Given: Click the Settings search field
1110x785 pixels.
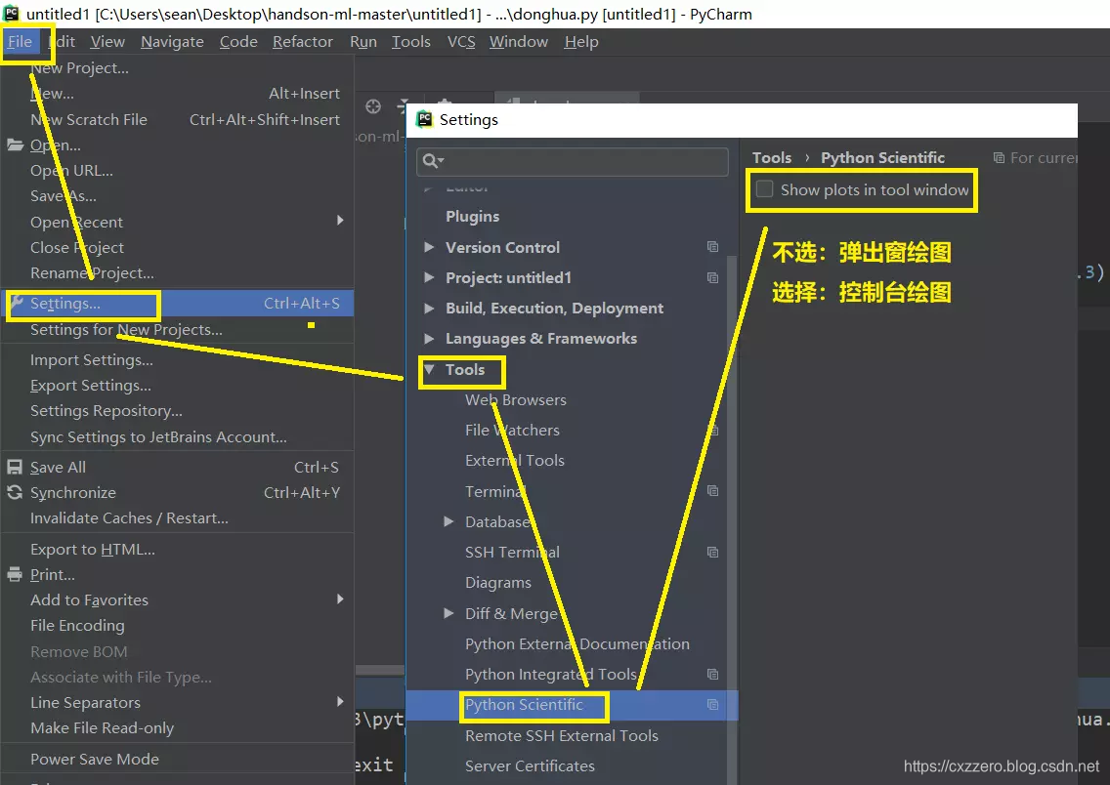Looking at the screenshot, I should pos(573,161).
